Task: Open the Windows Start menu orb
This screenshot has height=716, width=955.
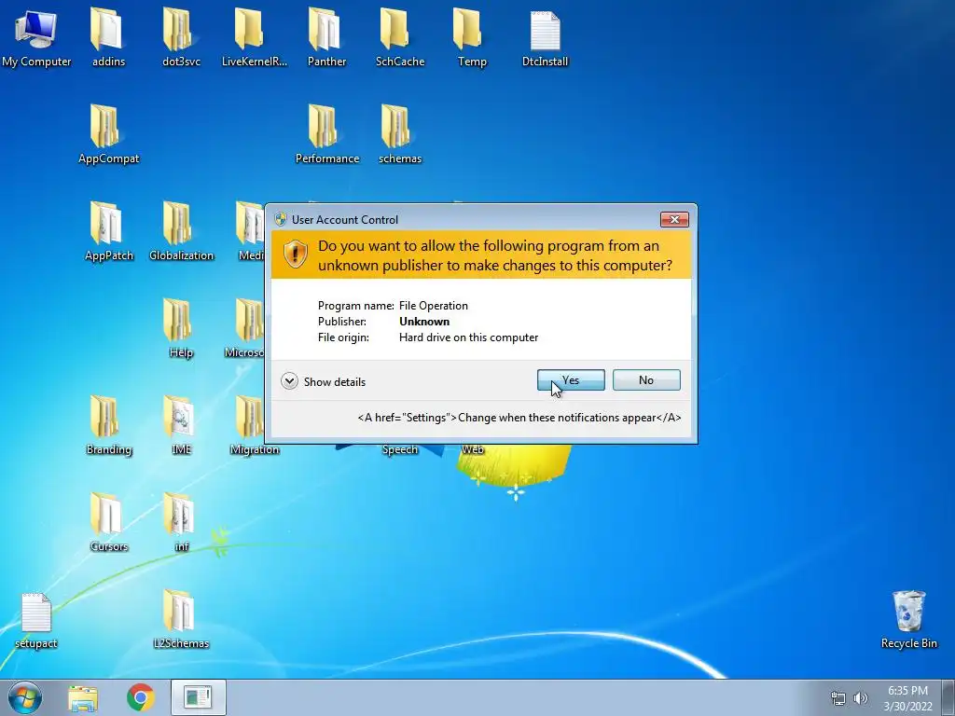Action: pyautogui.click(x=25, y=697)
